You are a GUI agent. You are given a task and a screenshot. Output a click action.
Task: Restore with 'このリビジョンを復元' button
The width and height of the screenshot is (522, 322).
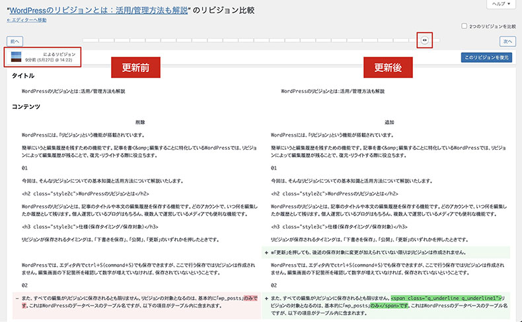pyautogui.click(x=486, y=57)
